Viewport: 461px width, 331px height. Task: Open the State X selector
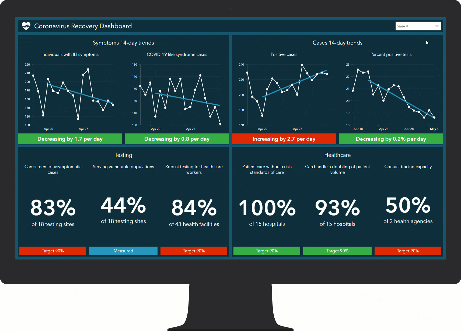tap(415, 26)
